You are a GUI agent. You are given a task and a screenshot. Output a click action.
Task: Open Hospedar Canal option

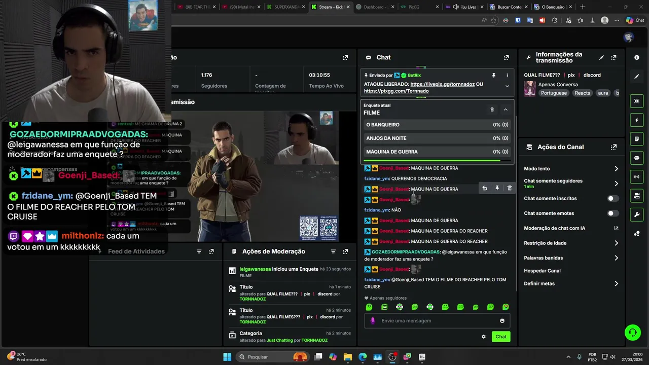click(x=542, y=271)
